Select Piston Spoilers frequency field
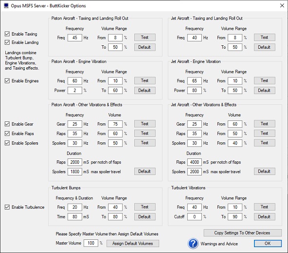Viewport: 288px width, 253px height. [75, 143]
